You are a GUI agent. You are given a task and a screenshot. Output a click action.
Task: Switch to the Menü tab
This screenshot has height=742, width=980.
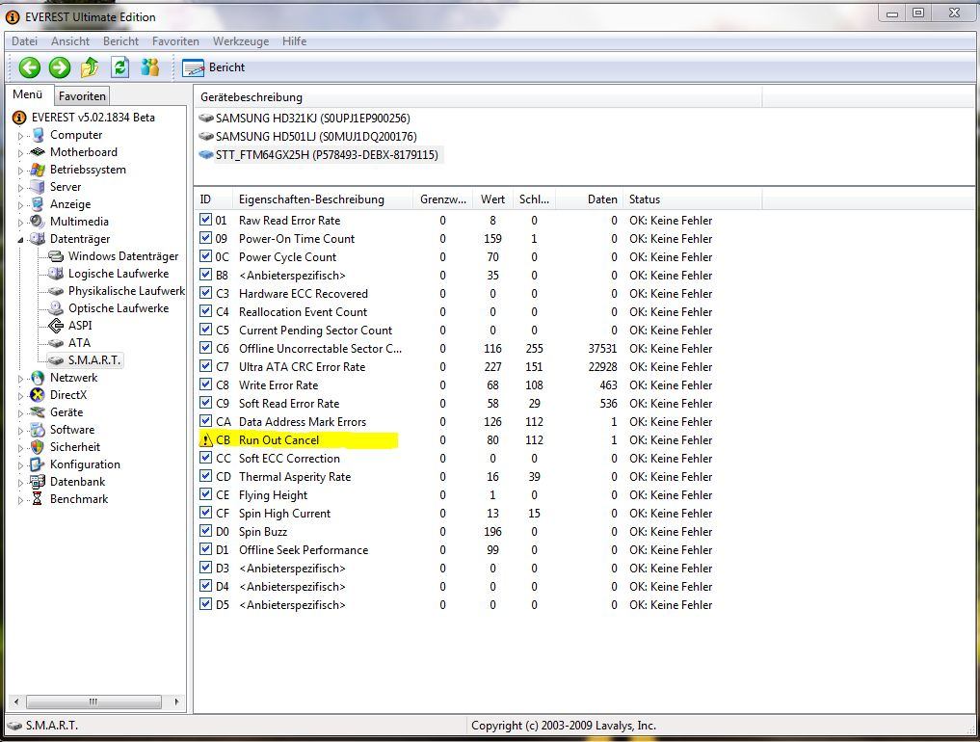point(28,94)
